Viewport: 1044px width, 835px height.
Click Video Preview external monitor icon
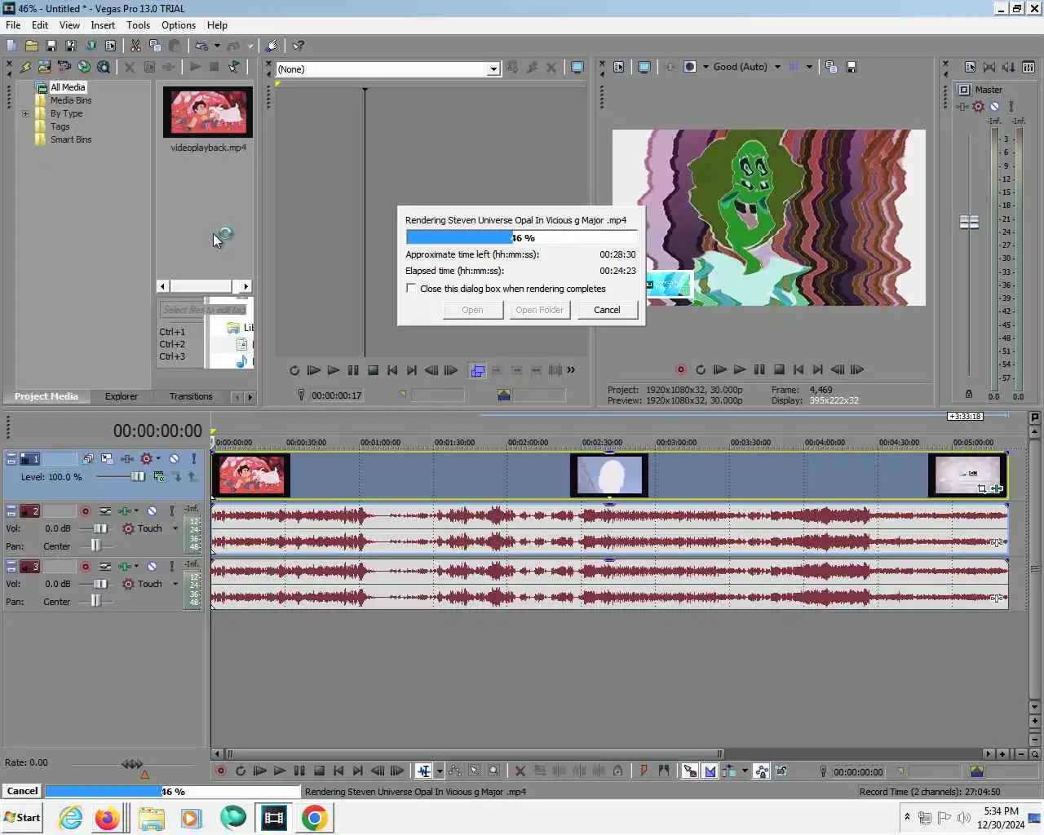(644, 67)
